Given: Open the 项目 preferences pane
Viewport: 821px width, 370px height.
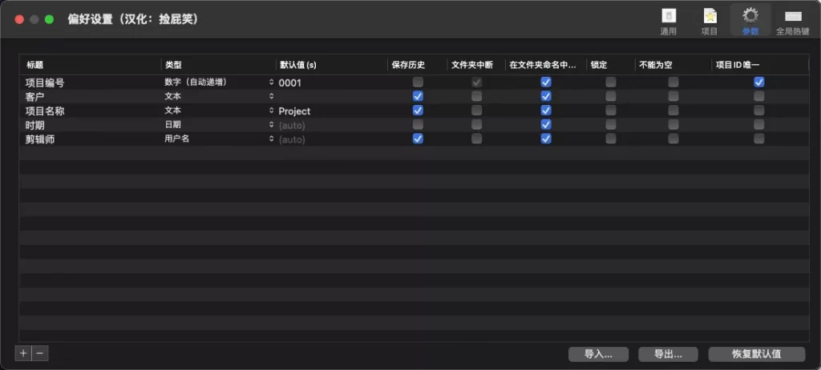Looking at the screenshot, I should click(x=710, y=21).
